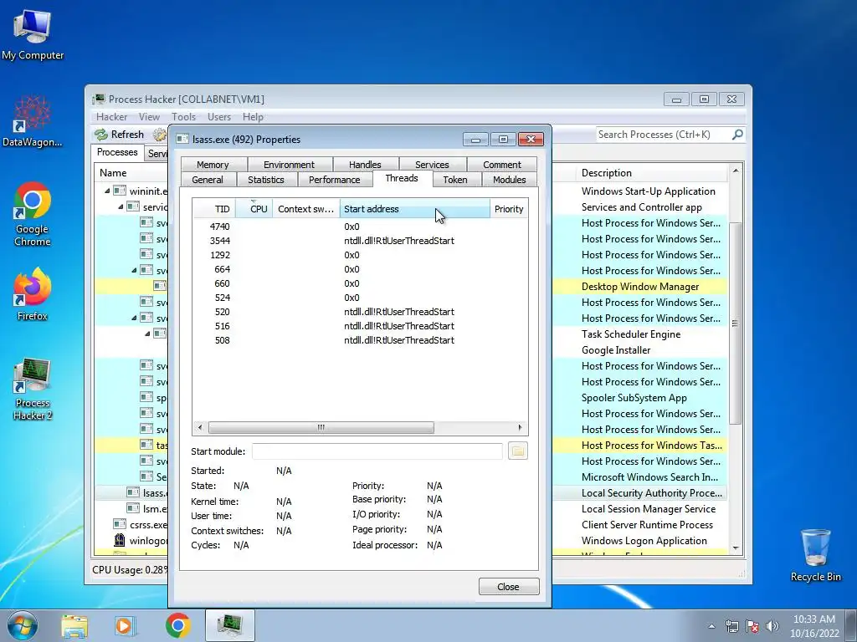The width and height of the screenshot is (857, 642).
Task: Click the winlogon process icon
Action: (119, 541)
